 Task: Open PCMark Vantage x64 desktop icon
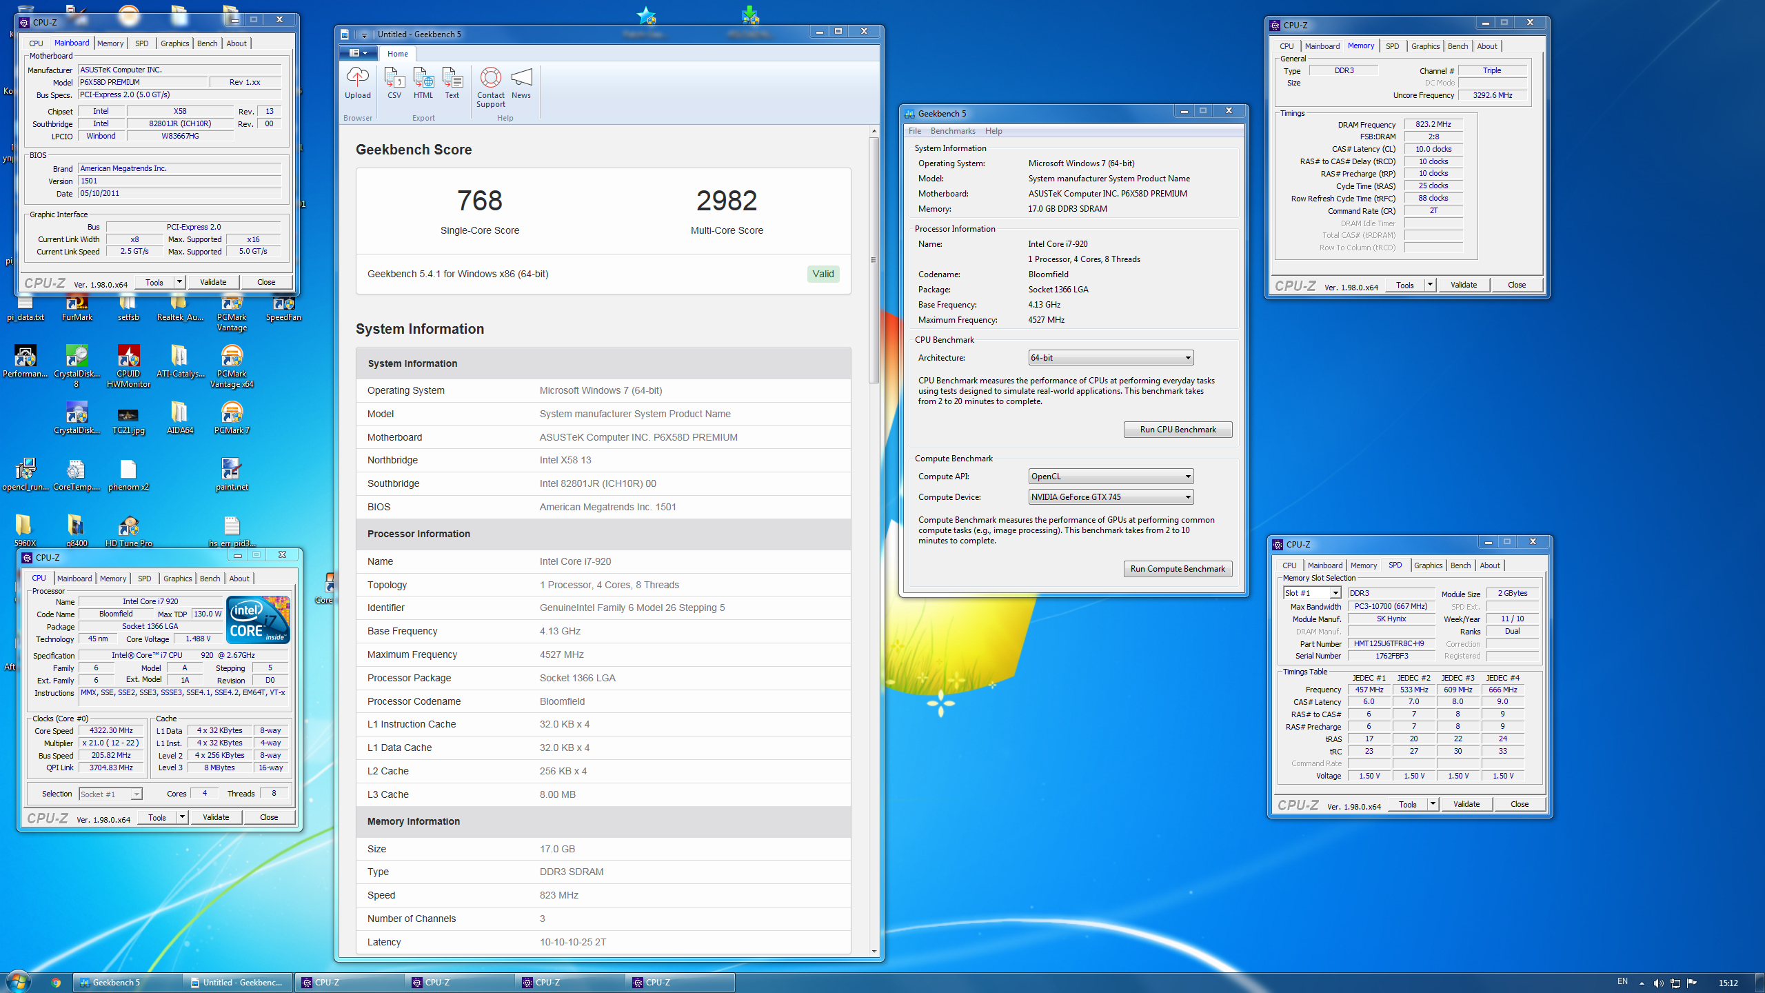pos(232,367)
